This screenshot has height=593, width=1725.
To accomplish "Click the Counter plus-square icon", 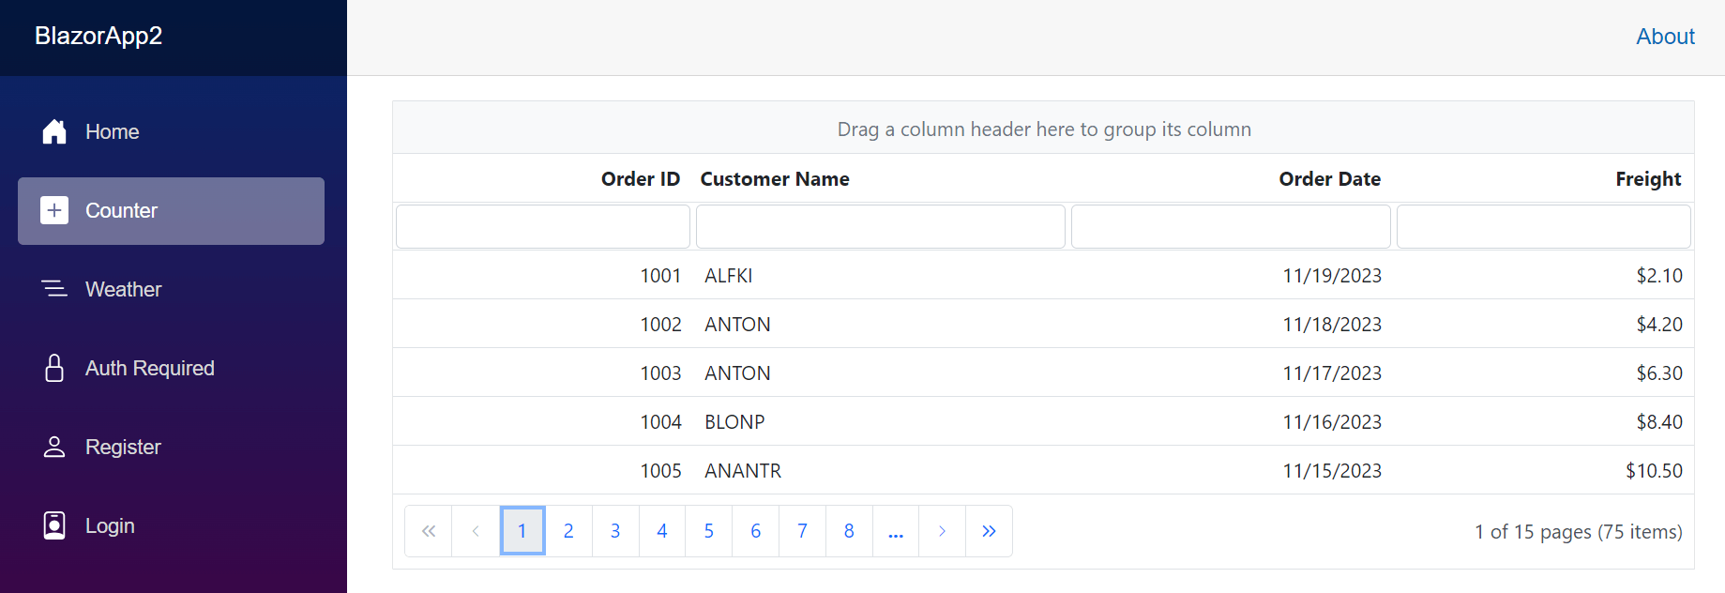I will (54, 211).
